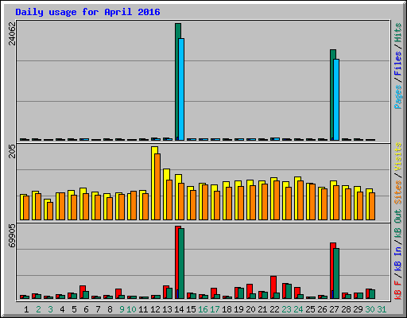
Task: Click day label 29 on the x-axis
Action: point(358,309)
